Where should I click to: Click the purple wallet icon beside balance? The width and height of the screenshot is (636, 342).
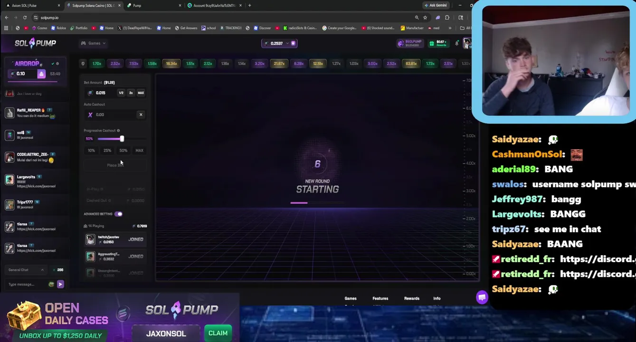293,43
